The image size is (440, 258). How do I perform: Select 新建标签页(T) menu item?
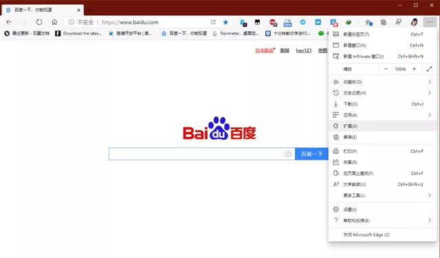pyautogui.click(x=382, y=34)
